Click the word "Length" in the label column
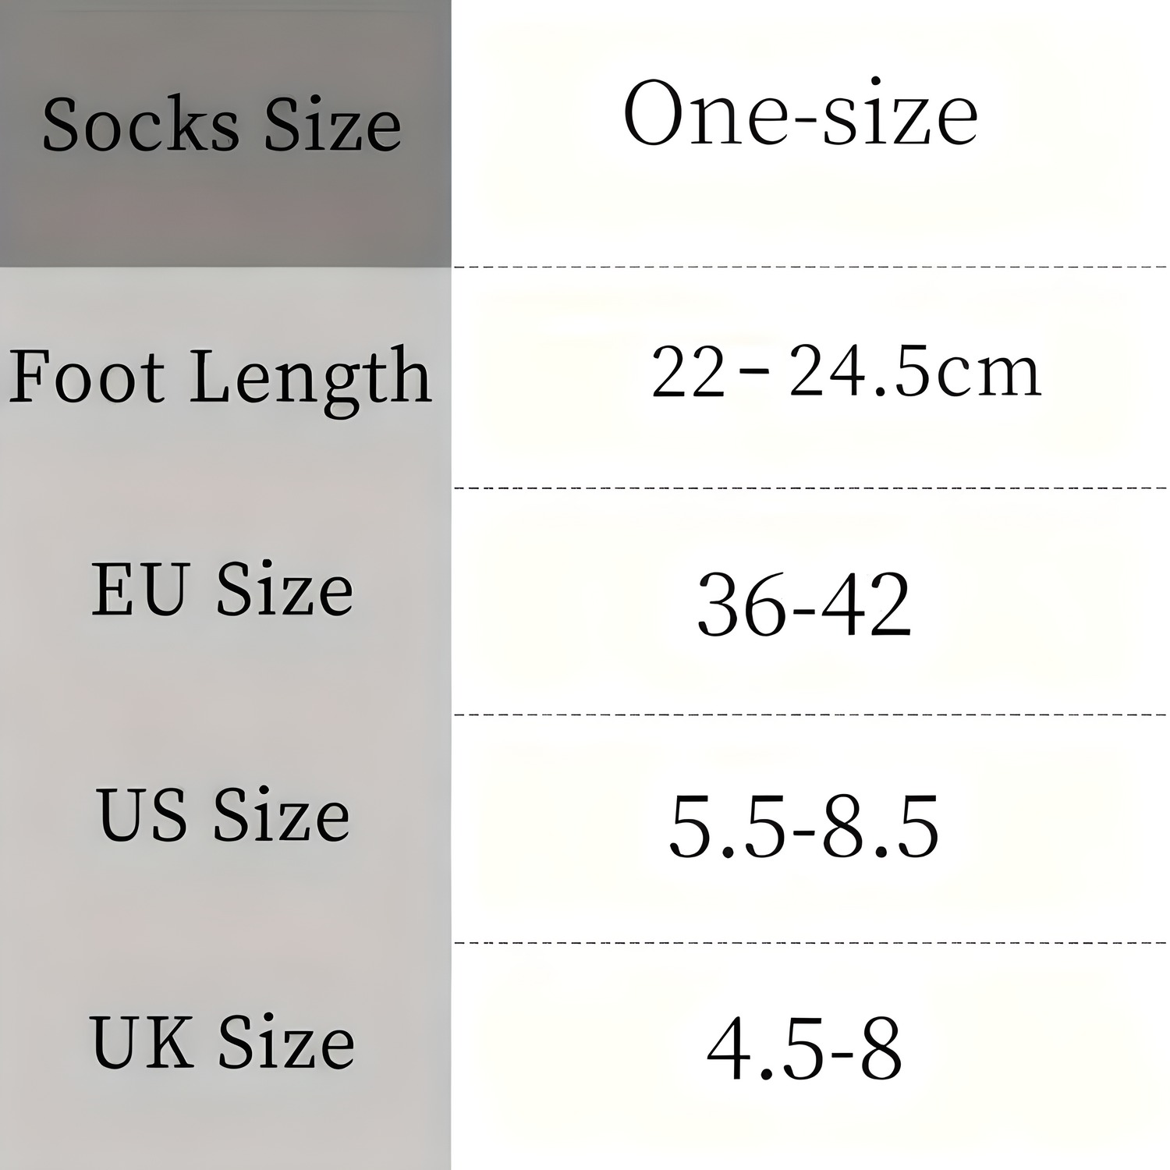This screenshot has width=1170, height=1170. click(x=310, y=378)
